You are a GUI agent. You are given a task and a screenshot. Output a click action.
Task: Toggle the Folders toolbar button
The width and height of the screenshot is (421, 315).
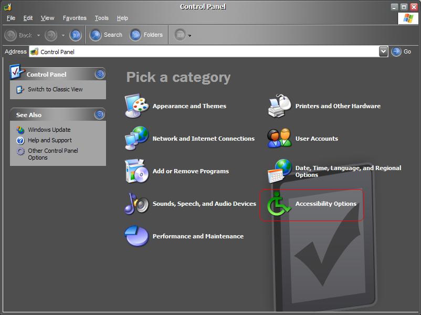[x=146, y=35]
